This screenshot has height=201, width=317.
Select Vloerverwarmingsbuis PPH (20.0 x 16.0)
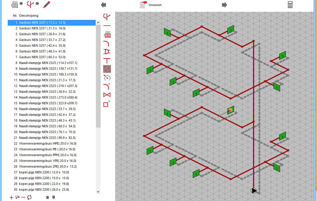point(52,155)
